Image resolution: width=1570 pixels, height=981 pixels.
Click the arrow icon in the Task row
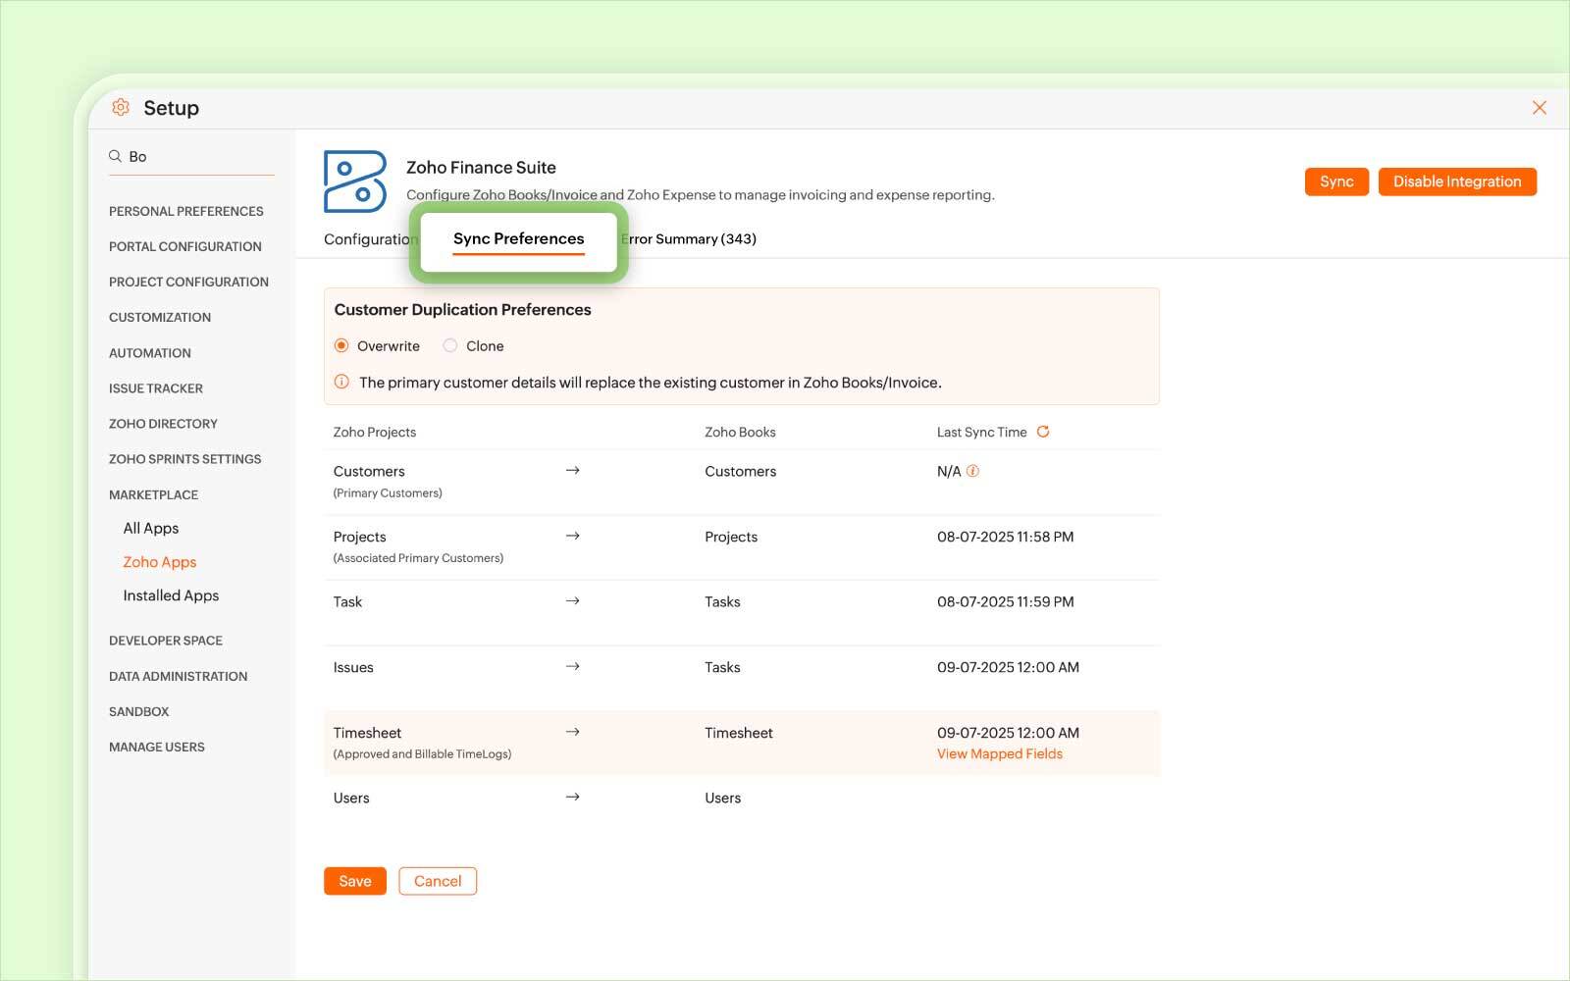[x=573, y=600]
